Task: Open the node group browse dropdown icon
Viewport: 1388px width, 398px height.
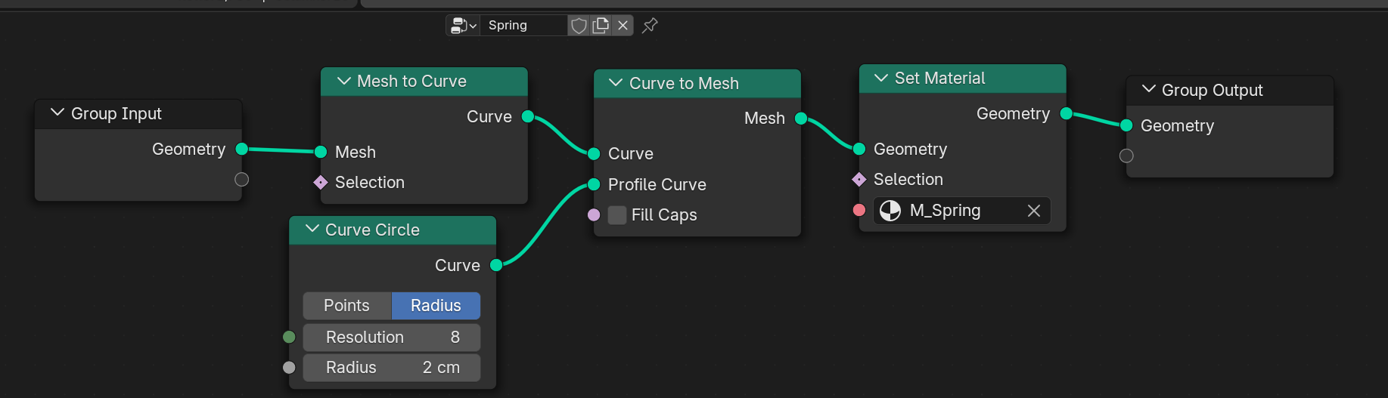Action: [463, 26]
